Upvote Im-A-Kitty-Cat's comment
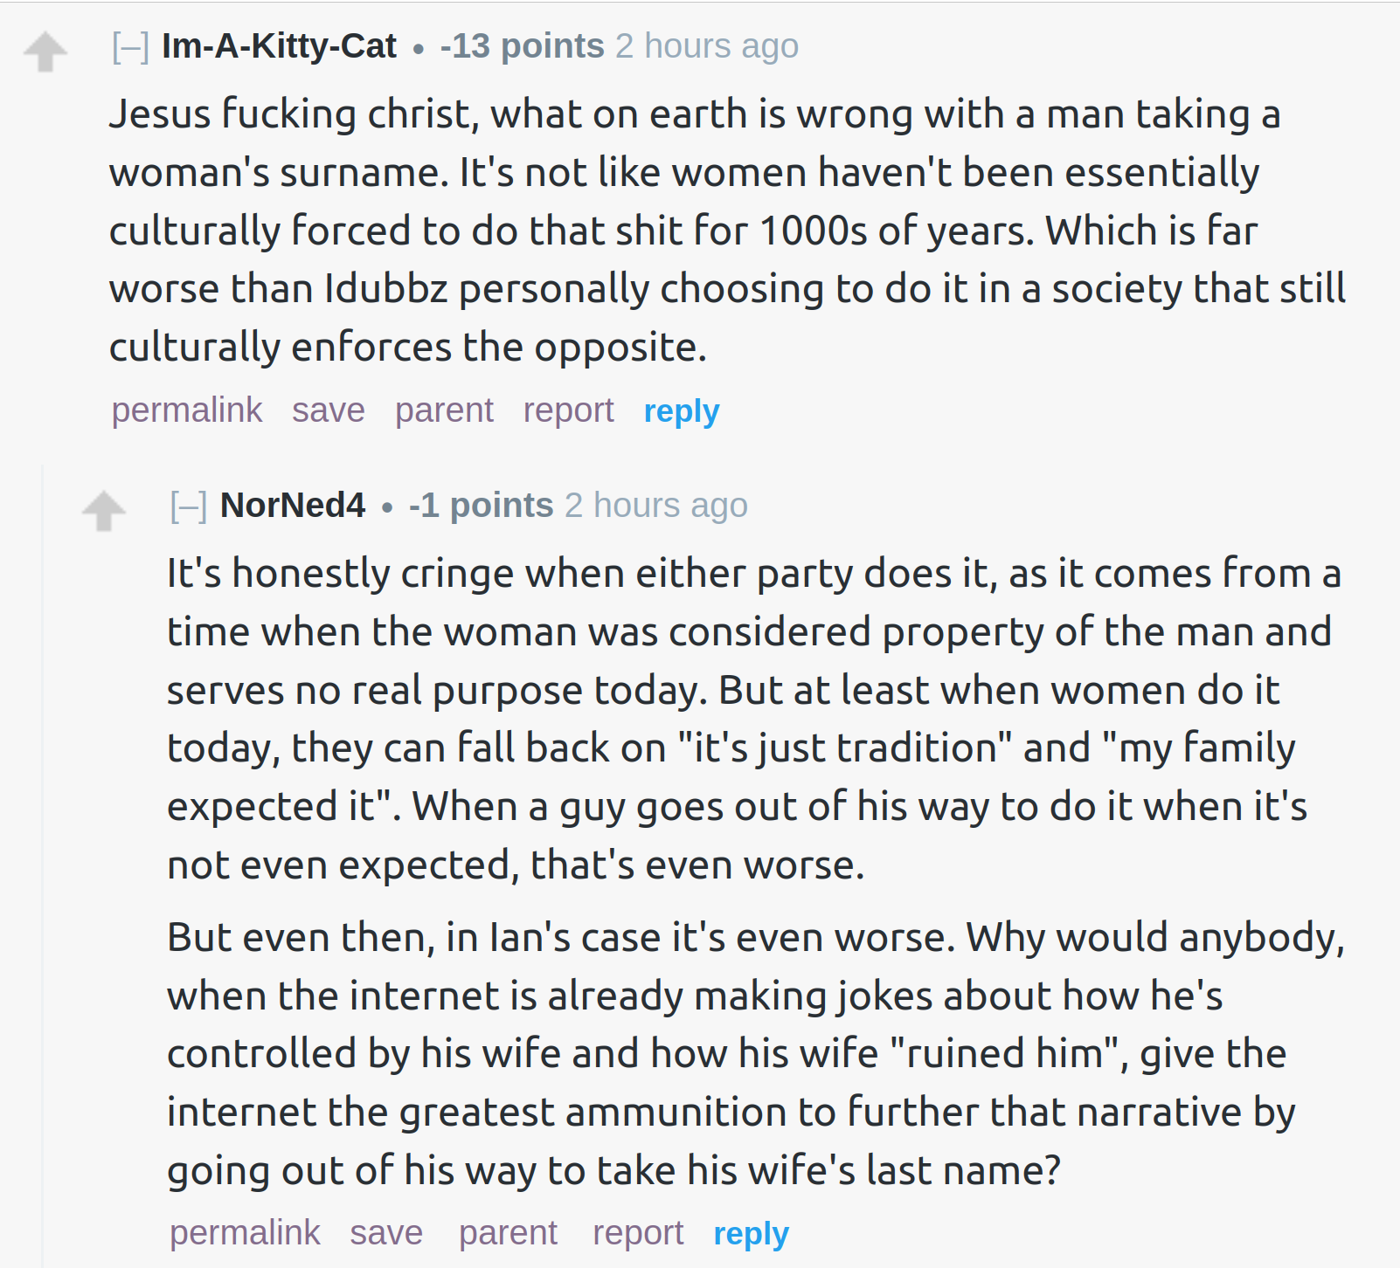Image resolution: width=1400 pixels, height=1268 pixels. pyautogui.click(x=45, y=51)
